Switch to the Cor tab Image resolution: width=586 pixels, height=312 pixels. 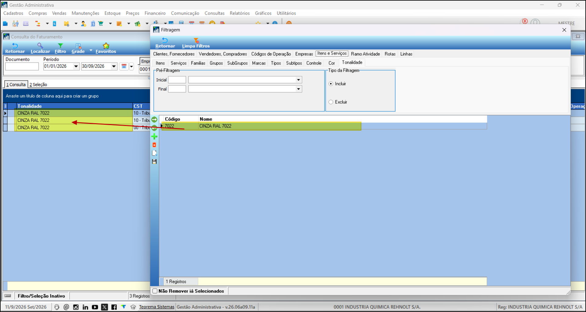click(x=332, y=63)
